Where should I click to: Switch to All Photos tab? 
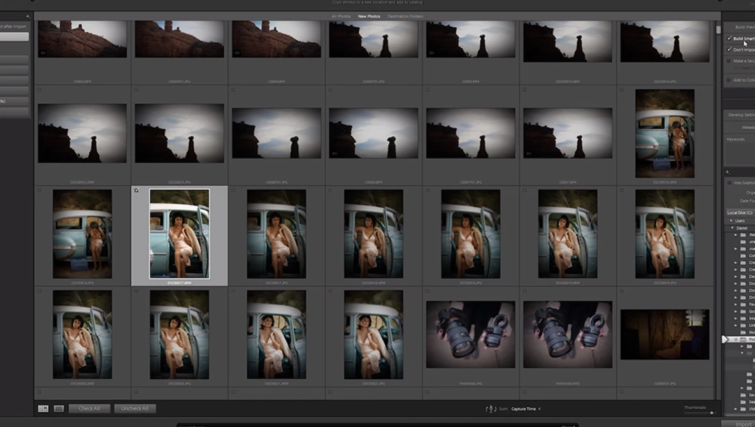(x=341, y=17)
